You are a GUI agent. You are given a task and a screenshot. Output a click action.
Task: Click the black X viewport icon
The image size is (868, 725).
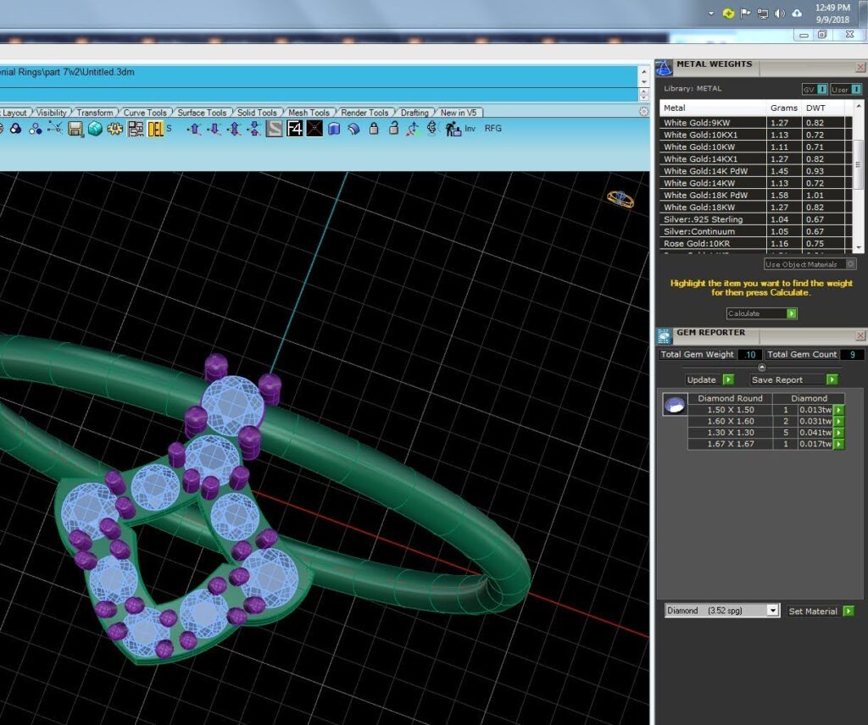pyautogui.click(x=314, y=129)
